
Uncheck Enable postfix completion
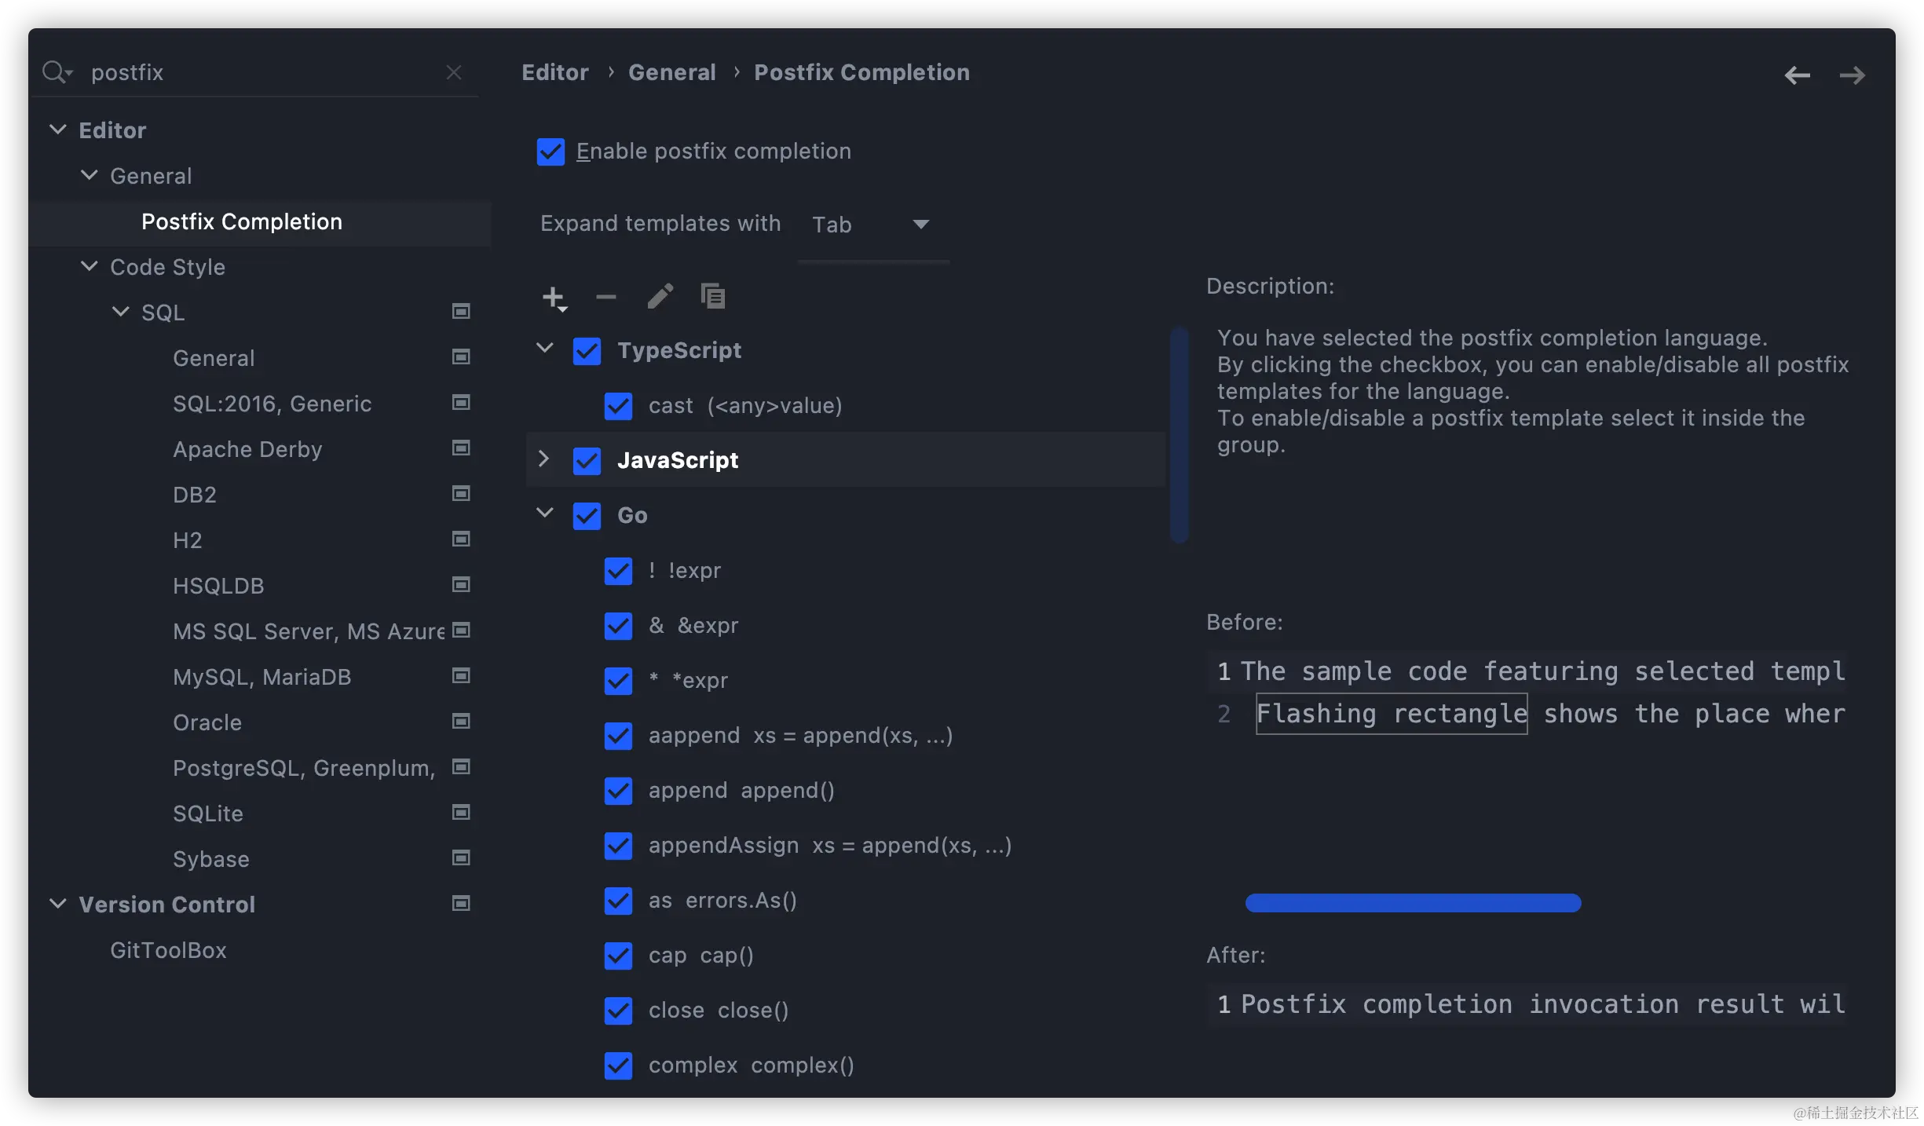[550, 152]
